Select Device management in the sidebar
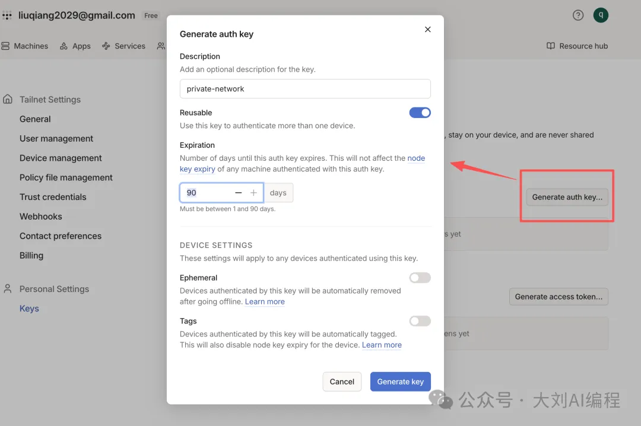This screenshot has height=426, width=641. tap(61, 158)
